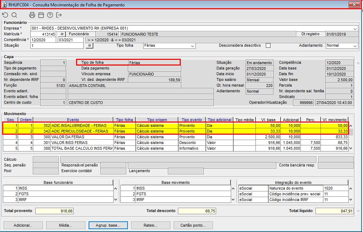This screenshot has width=363, height=232.
Task: Expand the Empresa dropdown list
Action: coord(355,29)
